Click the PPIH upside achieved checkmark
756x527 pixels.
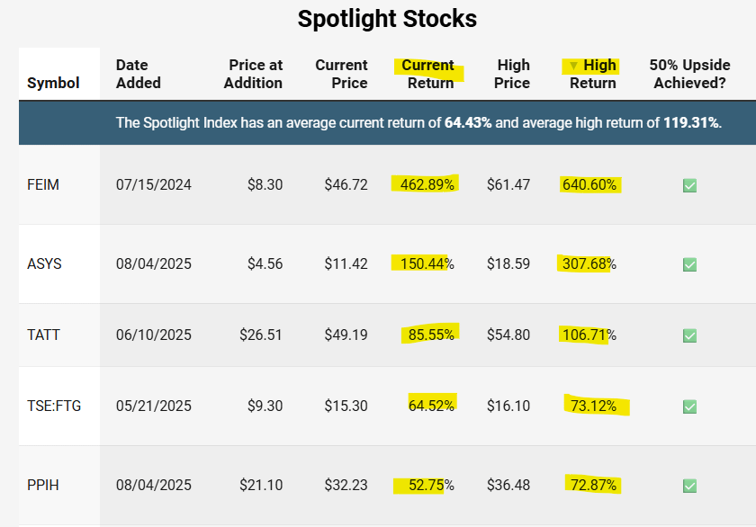[x=689, y=486]
